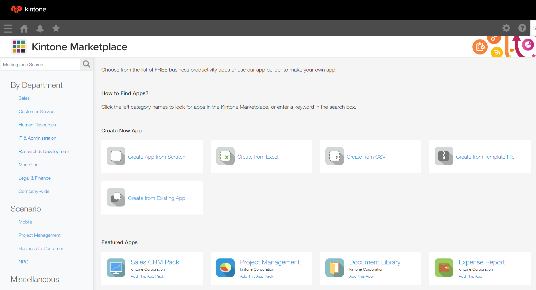
Task: Click the Create App from Scratch icon
Action: point(116,156)
